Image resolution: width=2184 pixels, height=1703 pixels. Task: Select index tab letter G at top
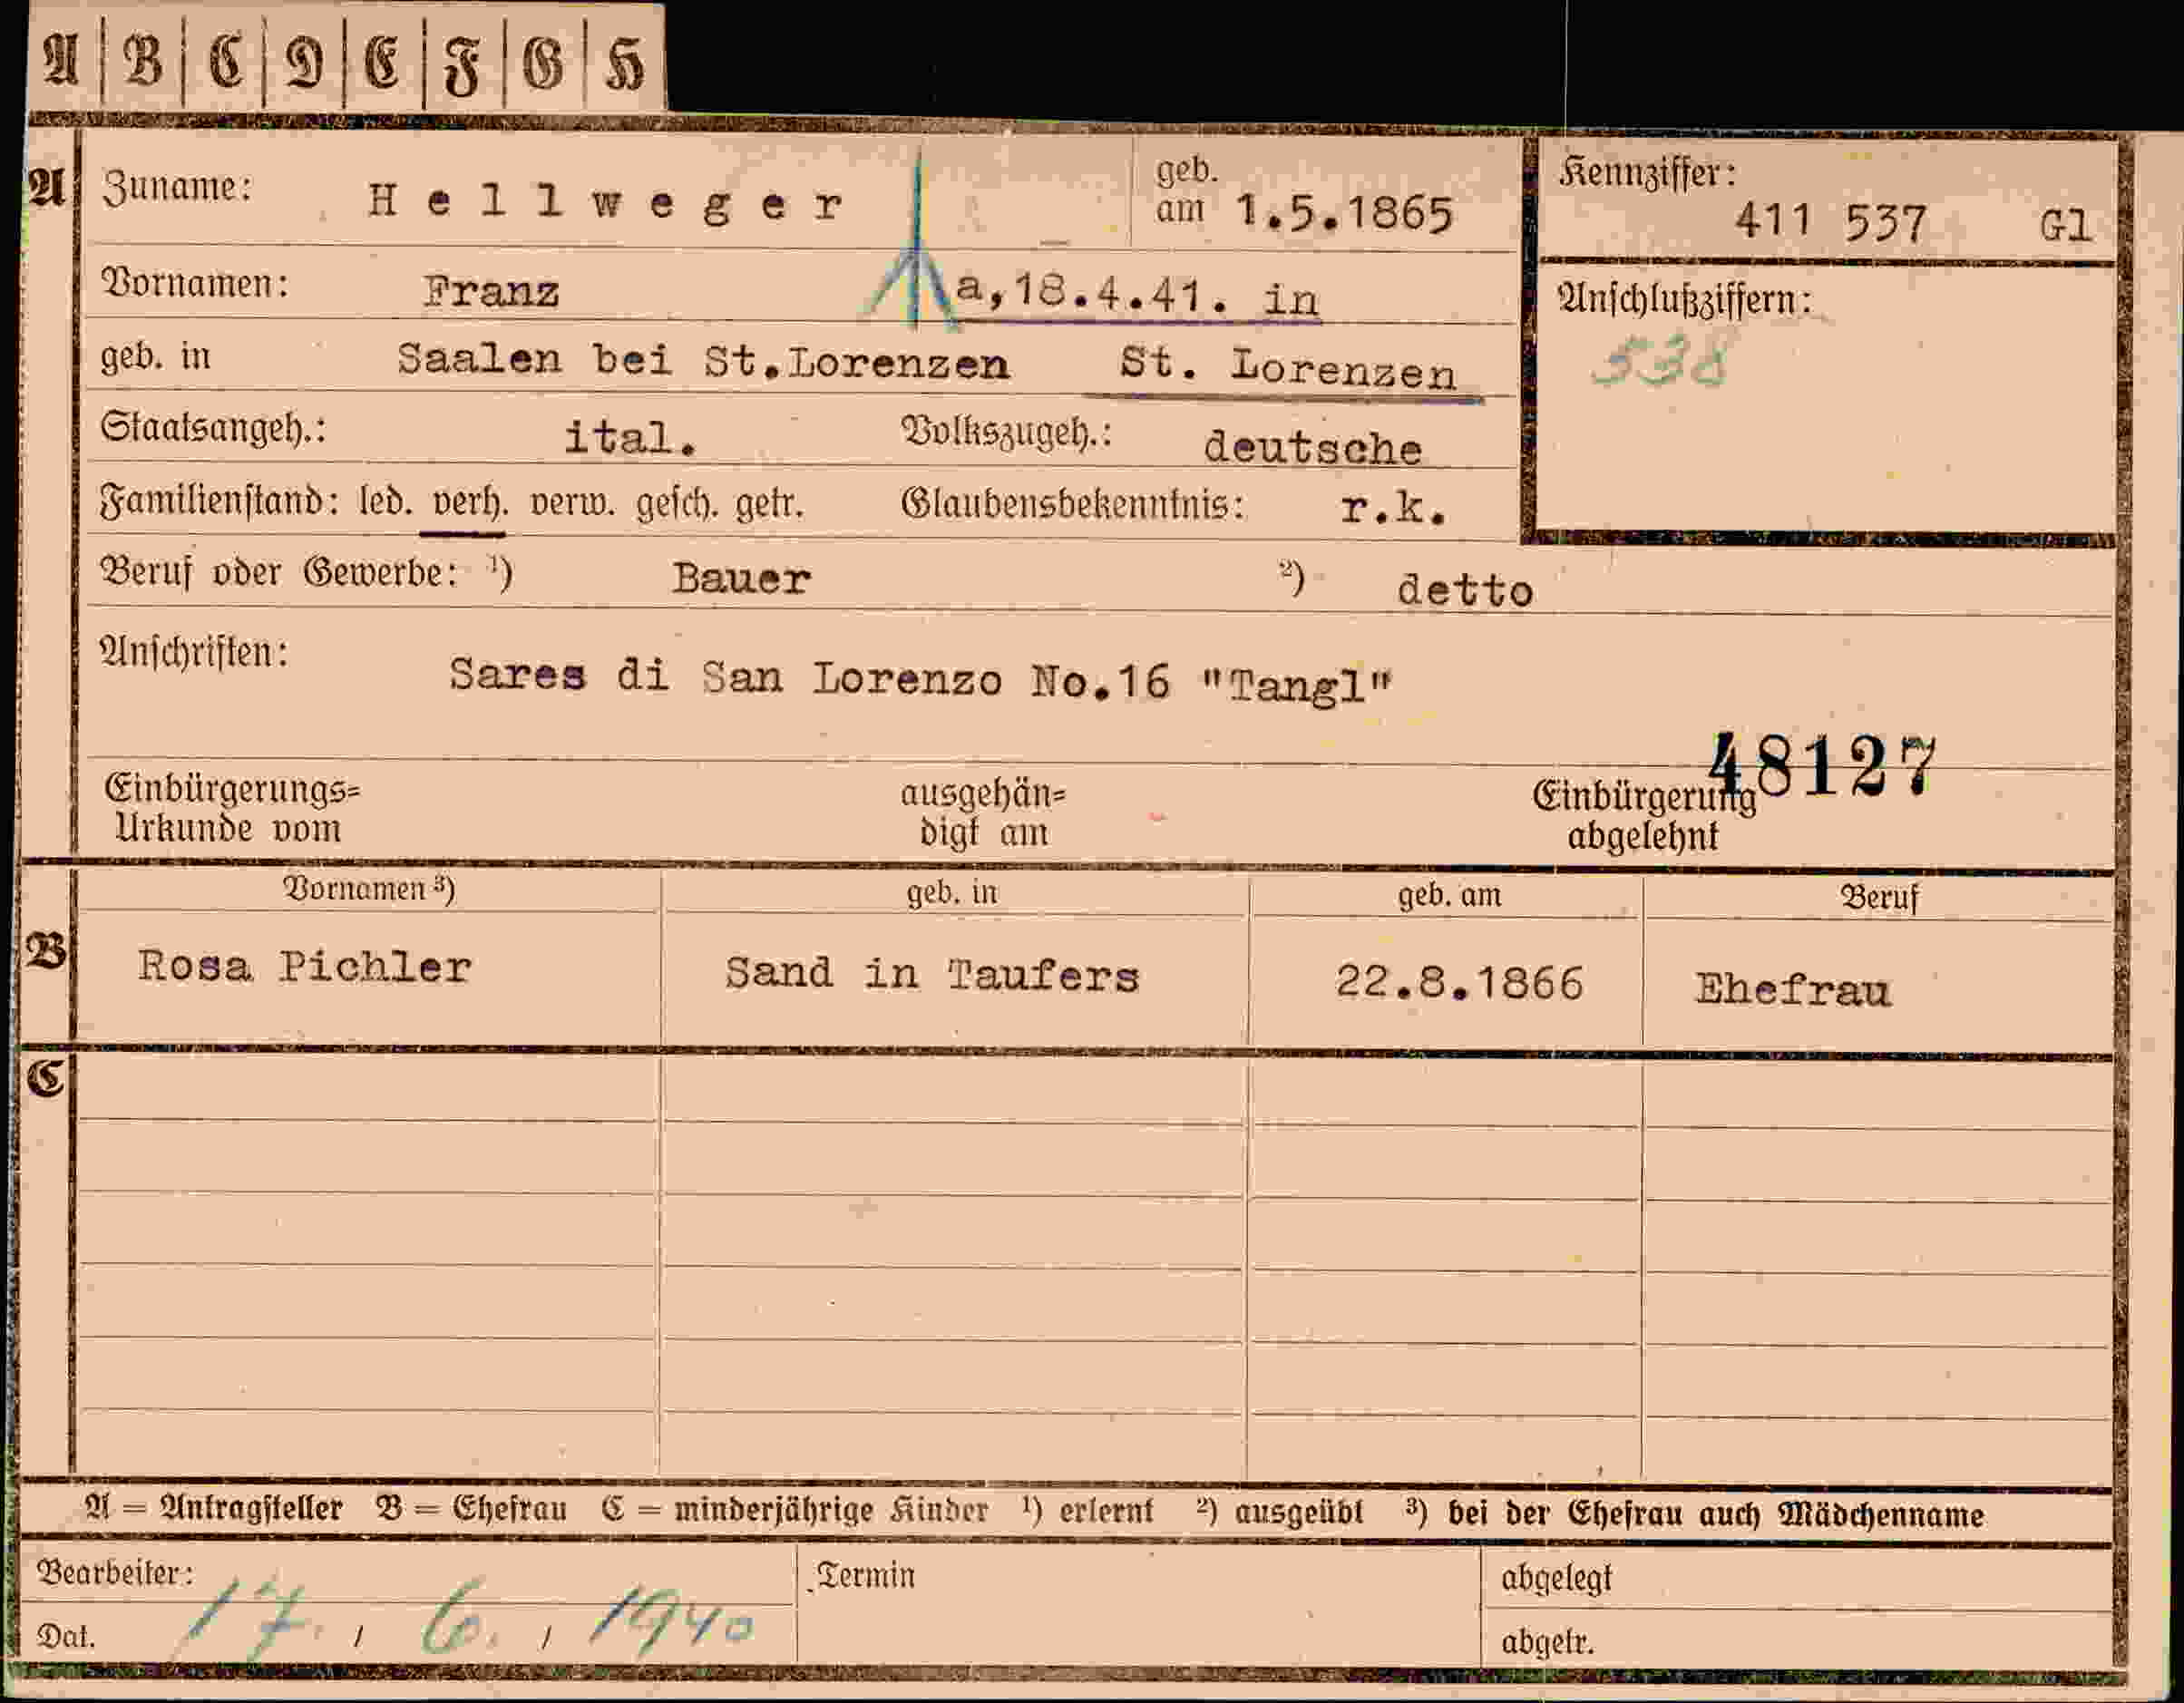(543, 62)
